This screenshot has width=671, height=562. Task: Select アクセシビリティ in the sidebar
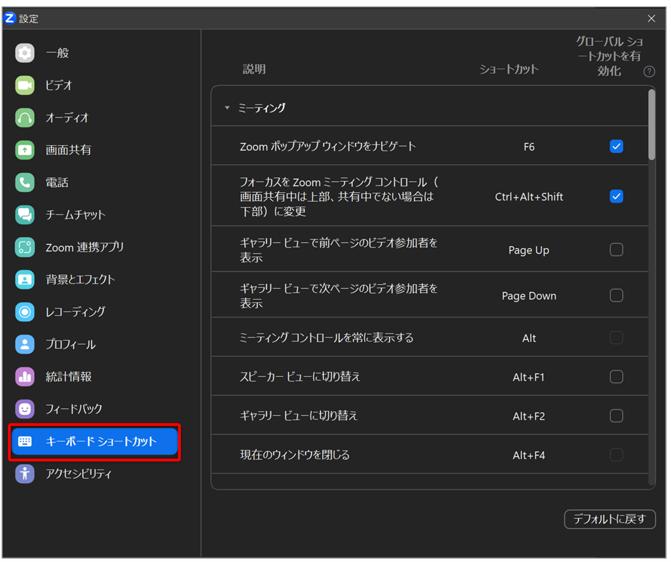coord(78,474)
